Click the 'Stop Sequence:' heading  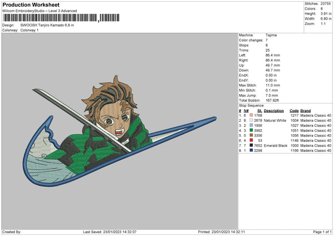[252, 105]
